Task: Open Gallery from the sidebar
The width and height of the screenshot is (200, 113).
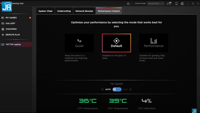Action: tap(10, 23)
